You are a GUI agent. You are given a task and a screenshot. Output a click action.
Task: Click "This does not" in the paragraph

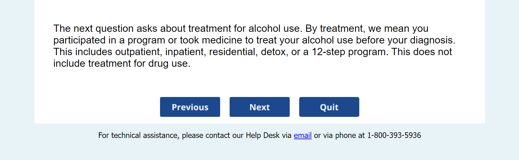422,52
